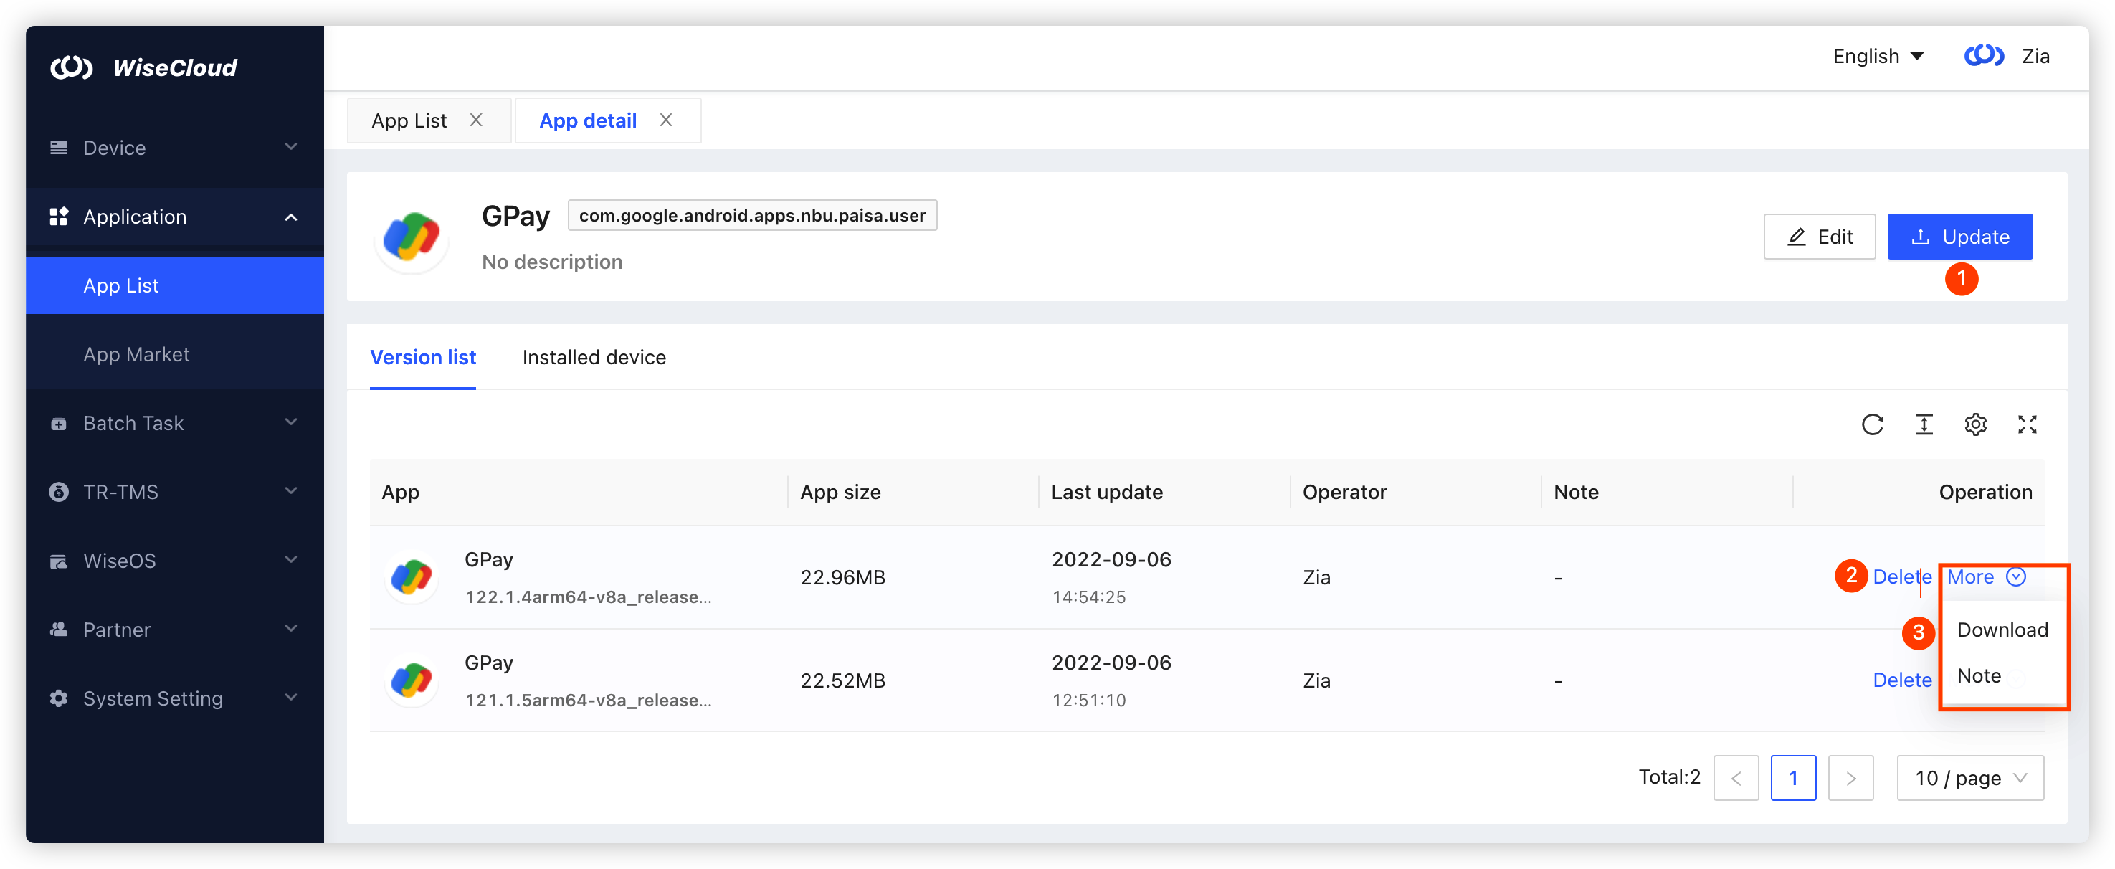This screenshot has width=2115, height=869.
Task: Click the Last update column header
Action: click(1107, 492)
